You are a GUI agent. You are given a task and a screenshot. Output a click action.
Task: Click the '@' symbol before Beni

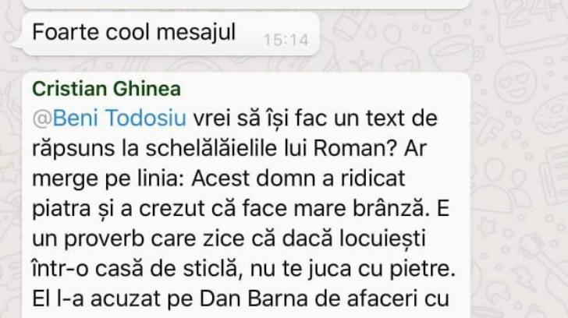tap(42, 118)
